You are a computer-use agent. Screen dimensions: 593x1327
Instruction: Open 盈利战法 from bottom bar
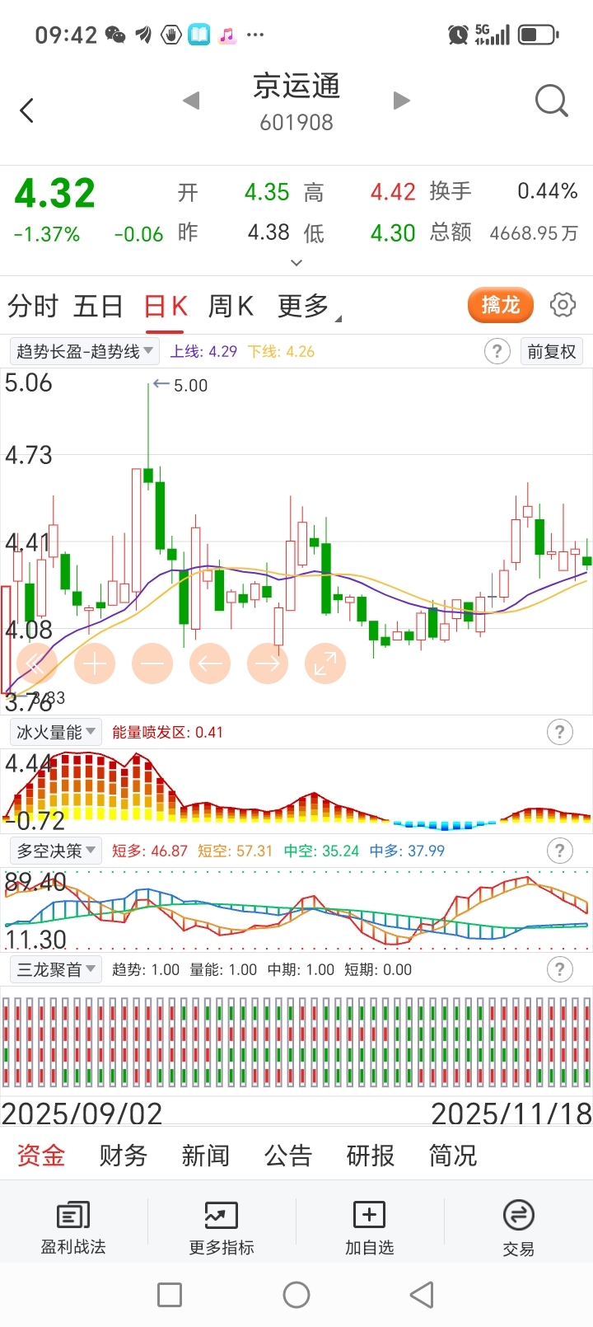pyautogui.click(x=73, y=1227)
